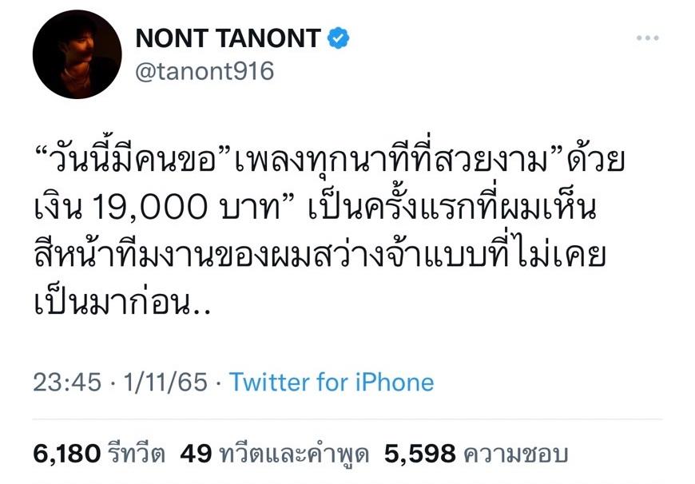Image resolution: width=695 pixels, height=484 pixels.
Task: Click the NONT TANONT display name
Action: (228, 38)
